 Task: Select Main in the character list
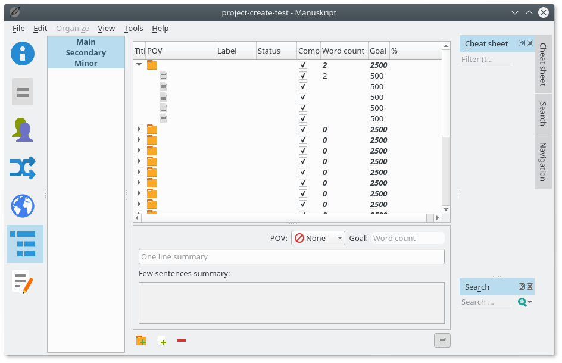pos(86,42)
